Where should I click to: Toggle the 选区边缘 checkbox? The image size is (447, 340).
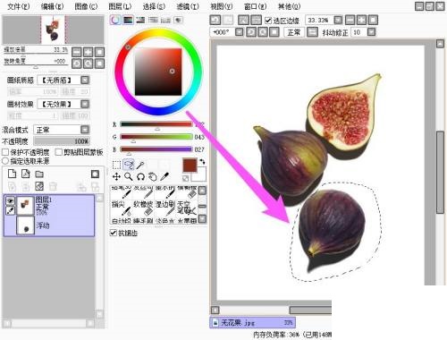pos(268,21)
